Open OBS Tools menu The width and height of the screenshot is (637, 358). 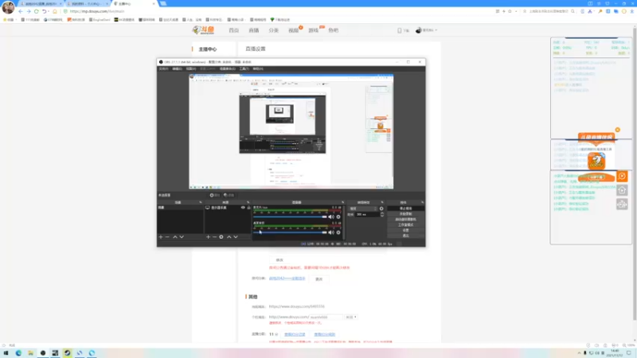(x=244, y=68)
